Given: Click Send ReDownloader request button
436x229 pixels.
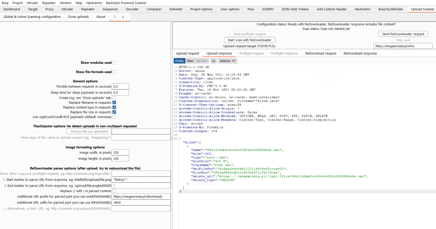Looking at the screenshot, I should (403, 34).
